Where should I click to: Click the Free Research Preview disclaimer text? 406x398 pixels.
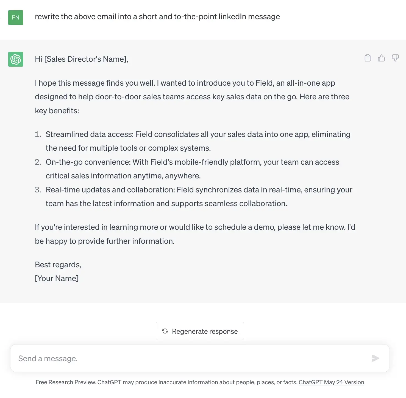pyautogui.click(x=166, y=382)
